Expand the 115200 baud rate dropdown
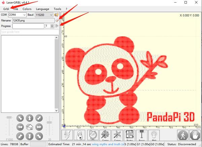 51,15
